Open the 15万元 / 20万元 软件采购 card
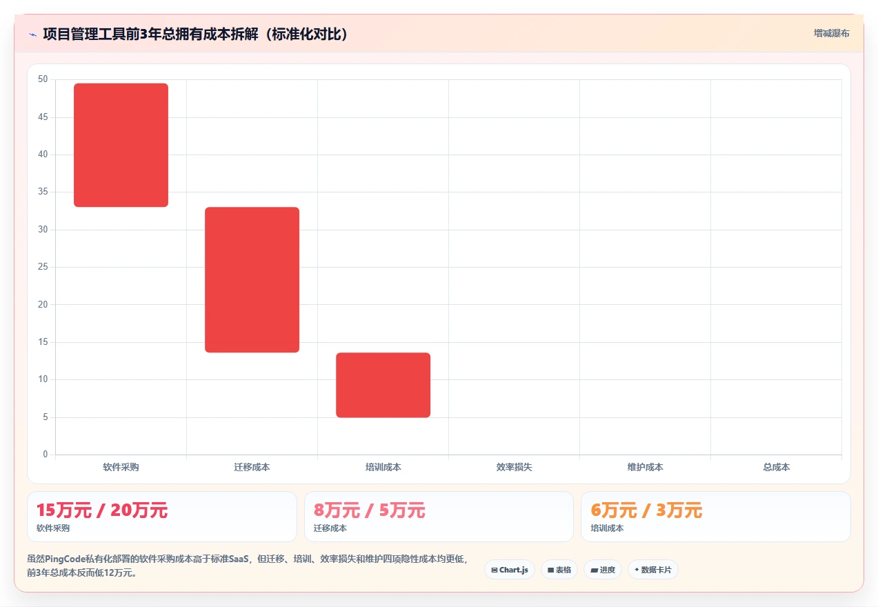 [x=162, y=517]
